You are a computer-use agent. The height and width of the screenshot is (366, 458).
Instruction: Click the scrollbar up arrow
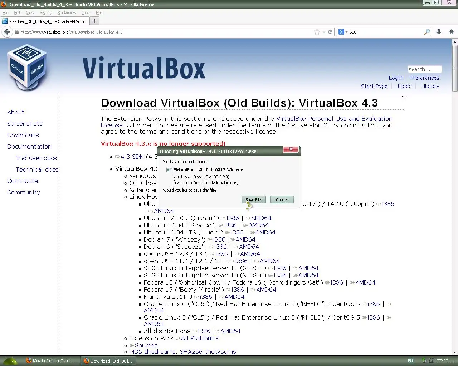(x=455, y=42)
